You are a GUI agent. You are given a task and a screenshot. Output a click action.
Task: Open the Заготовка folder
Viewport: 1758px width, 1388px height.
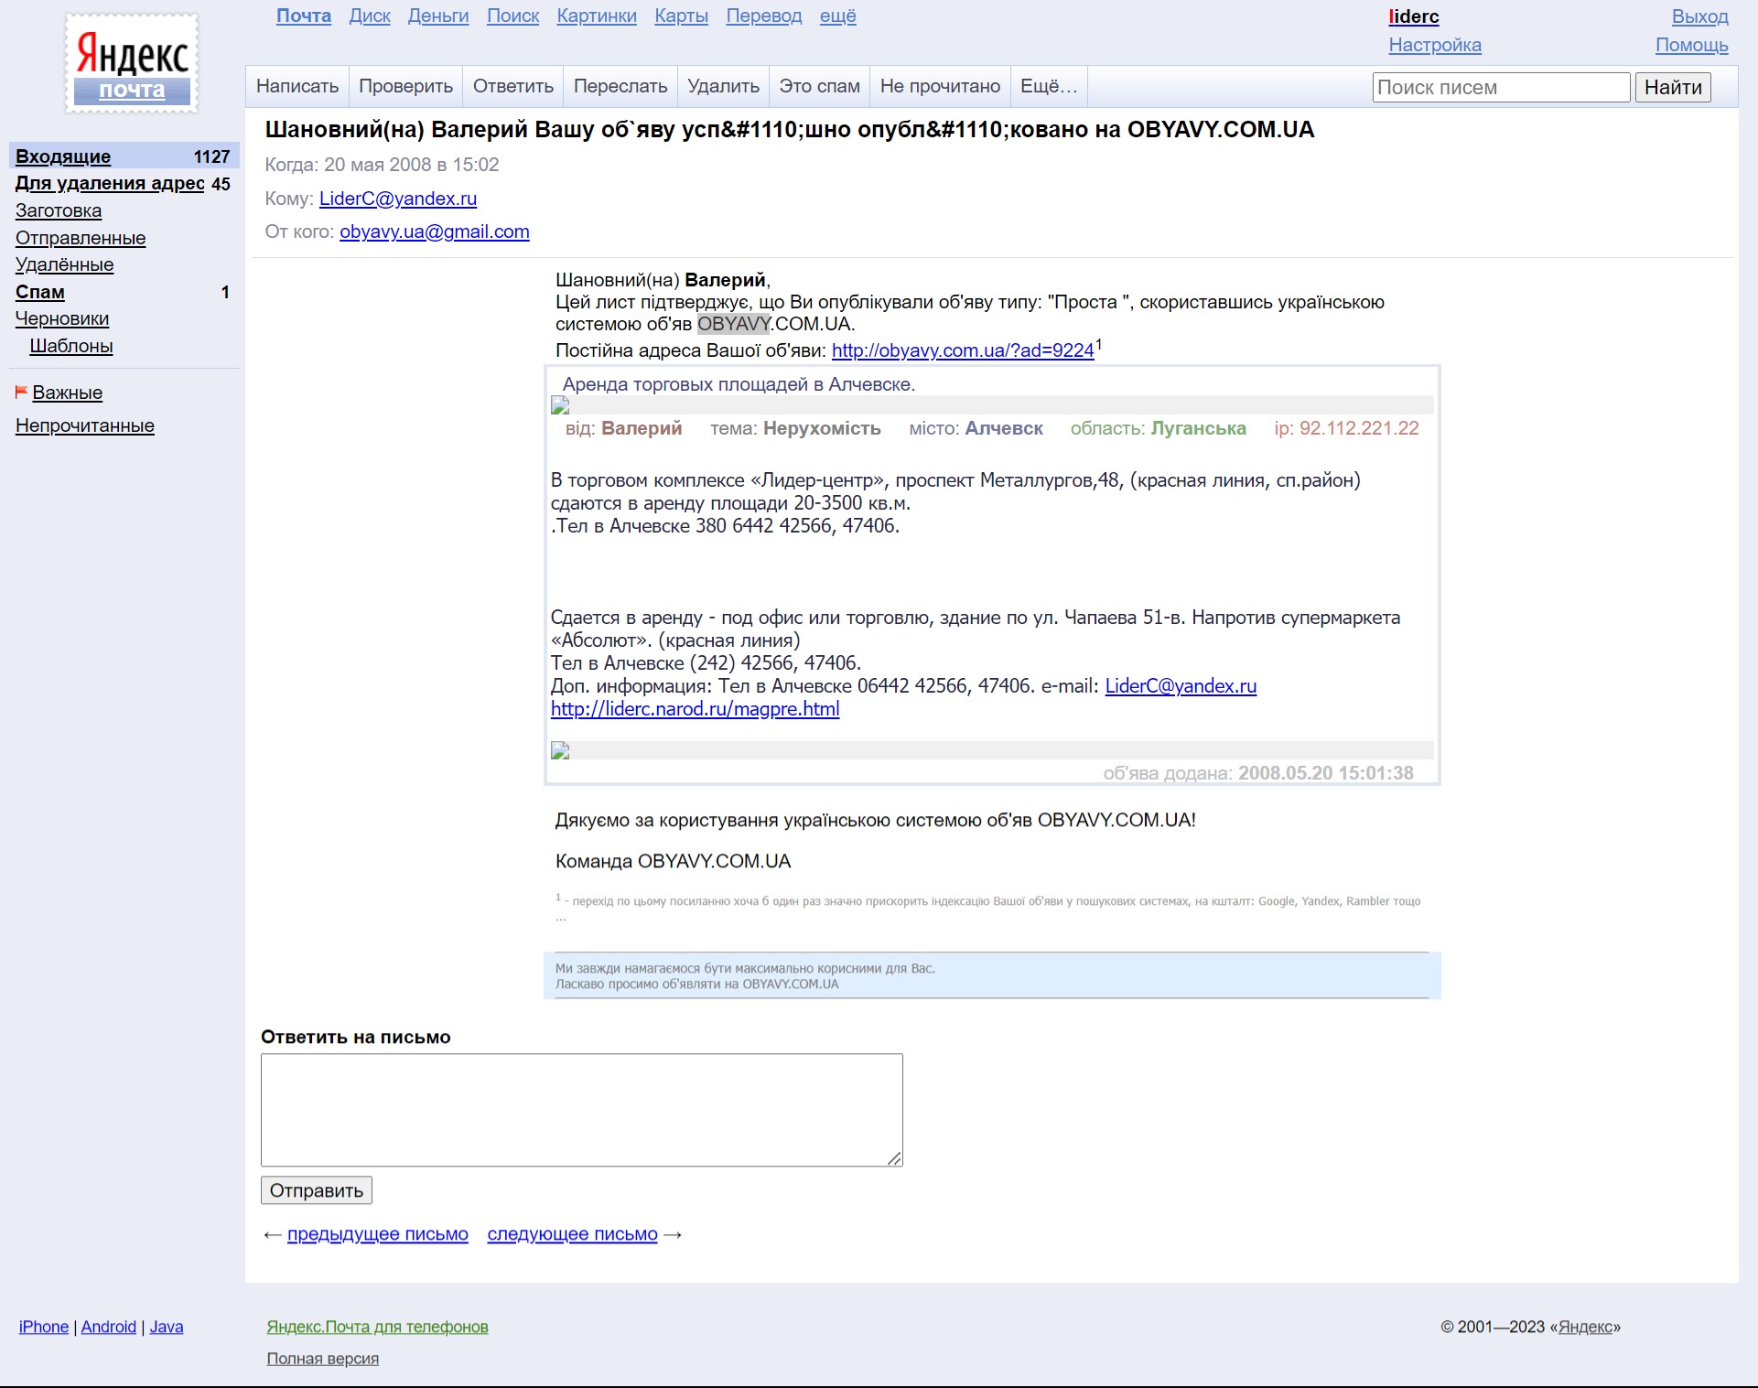pyautogui.click(x=59, y=210)
